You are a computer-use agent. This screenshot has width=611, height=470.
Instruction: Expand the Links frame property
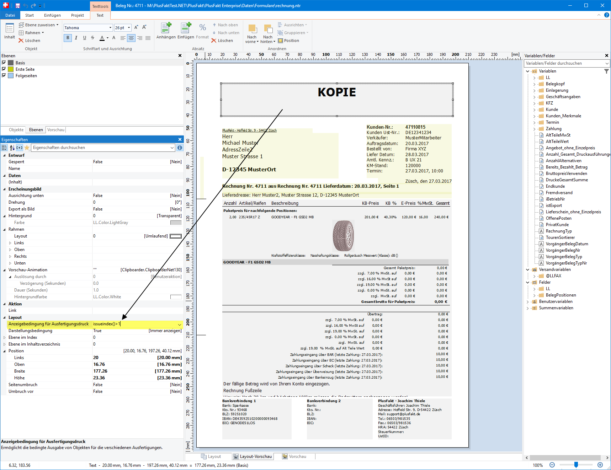click(10, 243)
